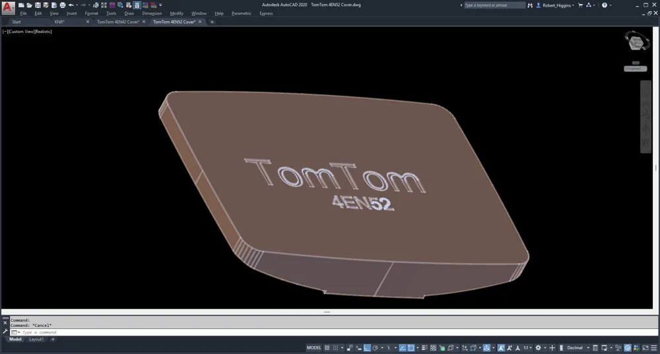Screen dimensions: 660x354
Task: Click the Open file folder icon
Action: 30,5
